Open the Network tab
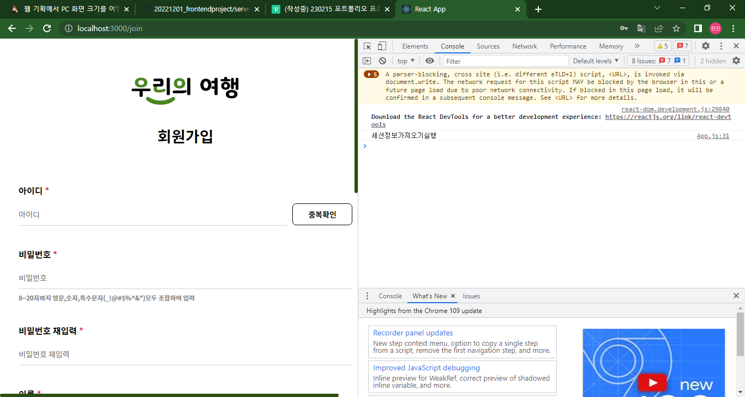Screen dimensions: 745x397 [x=525, y=46]
